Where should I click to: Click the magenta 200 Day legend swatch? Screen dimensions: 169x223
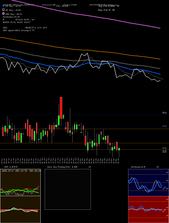(4, 14)
